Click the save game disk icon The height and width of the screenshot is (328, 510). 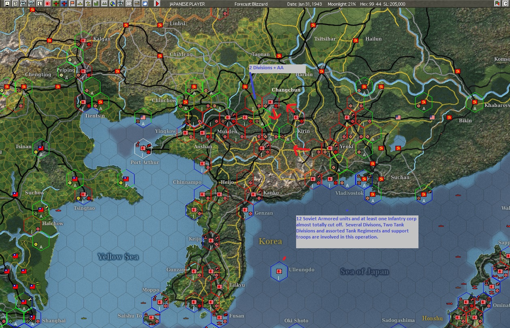click(x=7, y=4)
